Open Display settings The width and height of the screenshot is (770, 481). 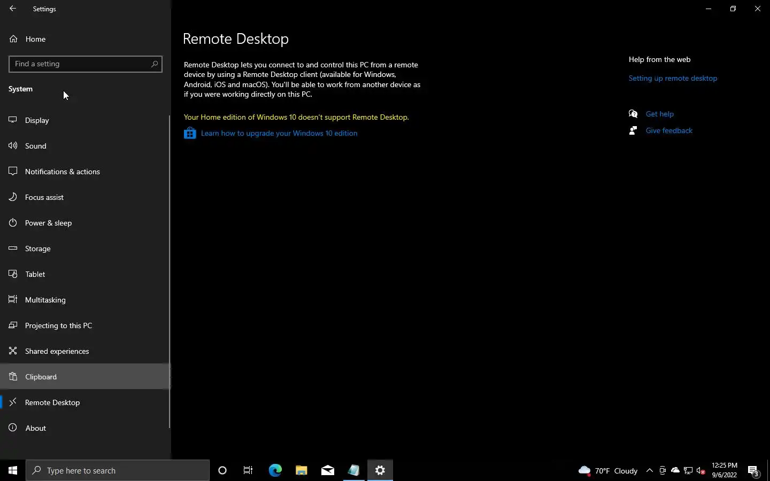click(86, 120)
